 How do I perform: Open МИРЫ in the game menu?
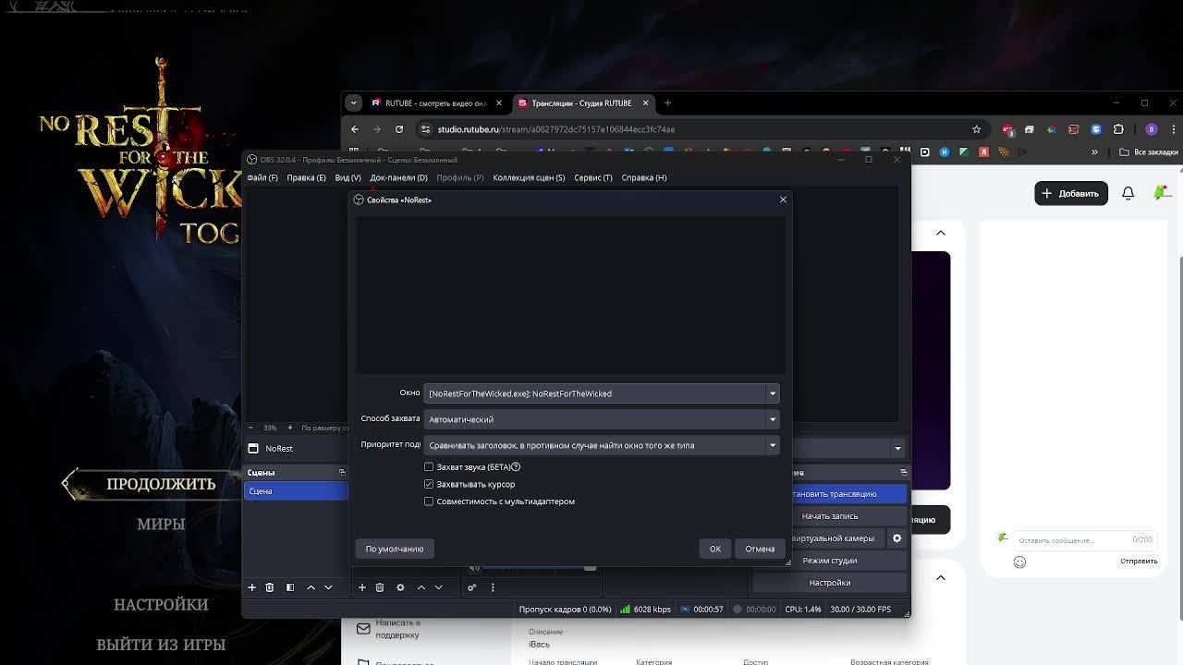[x=161, y=524]
